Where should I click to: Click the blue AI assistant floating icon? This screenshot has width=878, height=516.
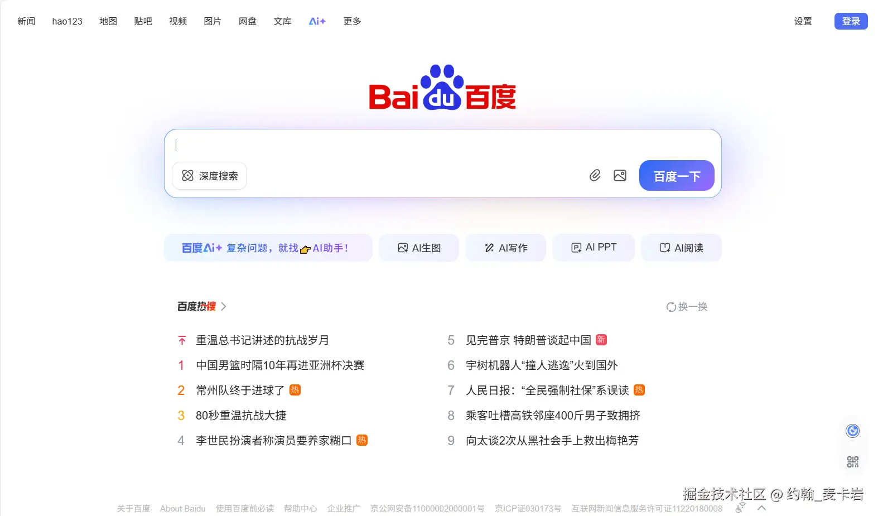click(x=852, y=431)
